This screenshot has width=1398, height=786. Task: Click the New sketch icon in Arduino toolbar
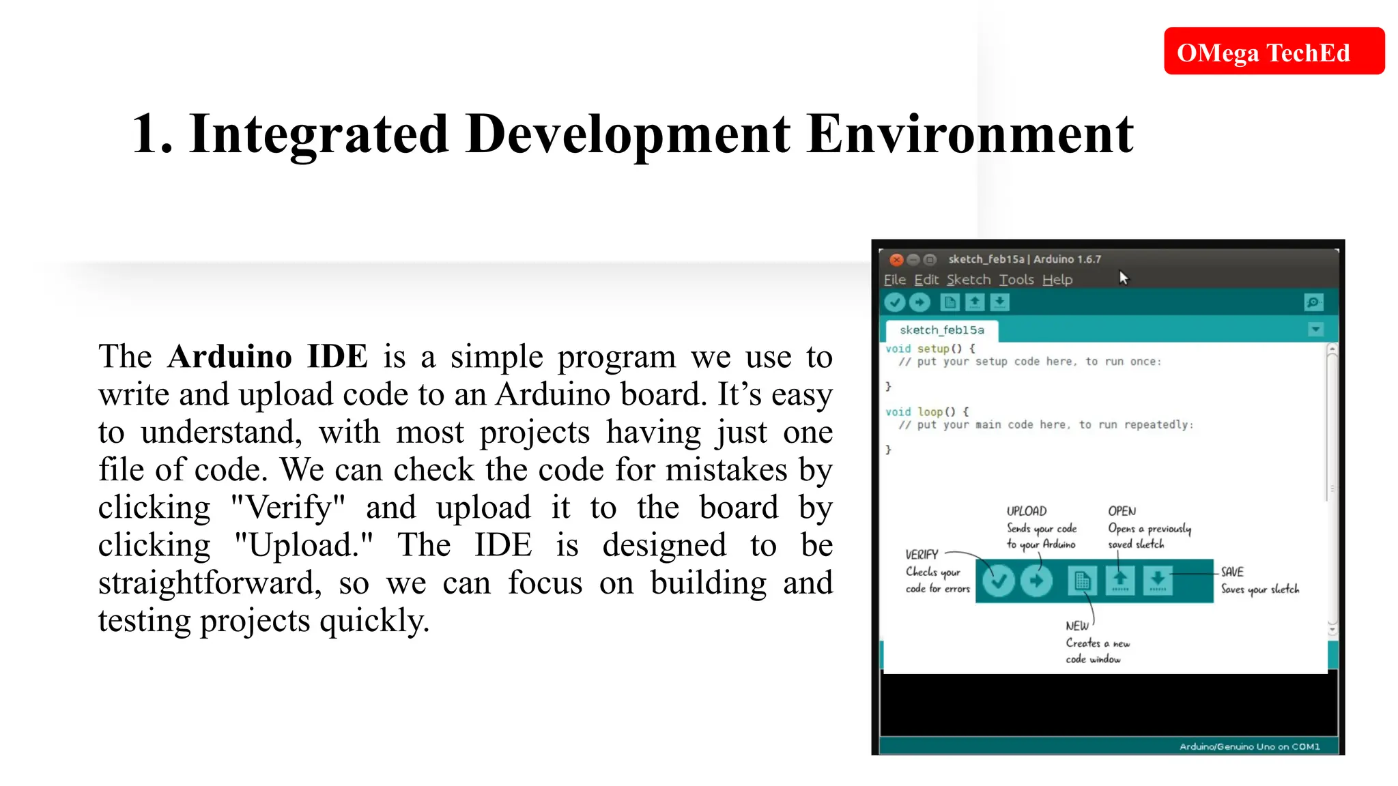coord(950,302)
